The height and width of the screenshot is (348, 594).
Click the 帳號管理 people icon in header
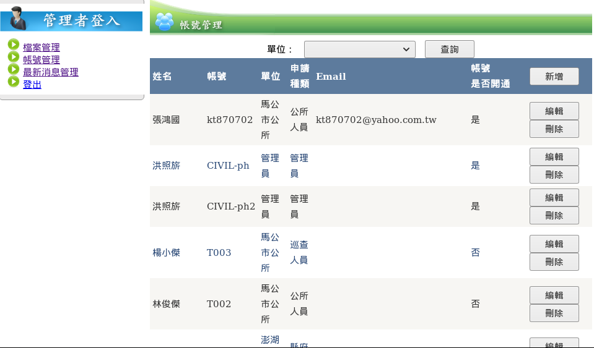164,22
